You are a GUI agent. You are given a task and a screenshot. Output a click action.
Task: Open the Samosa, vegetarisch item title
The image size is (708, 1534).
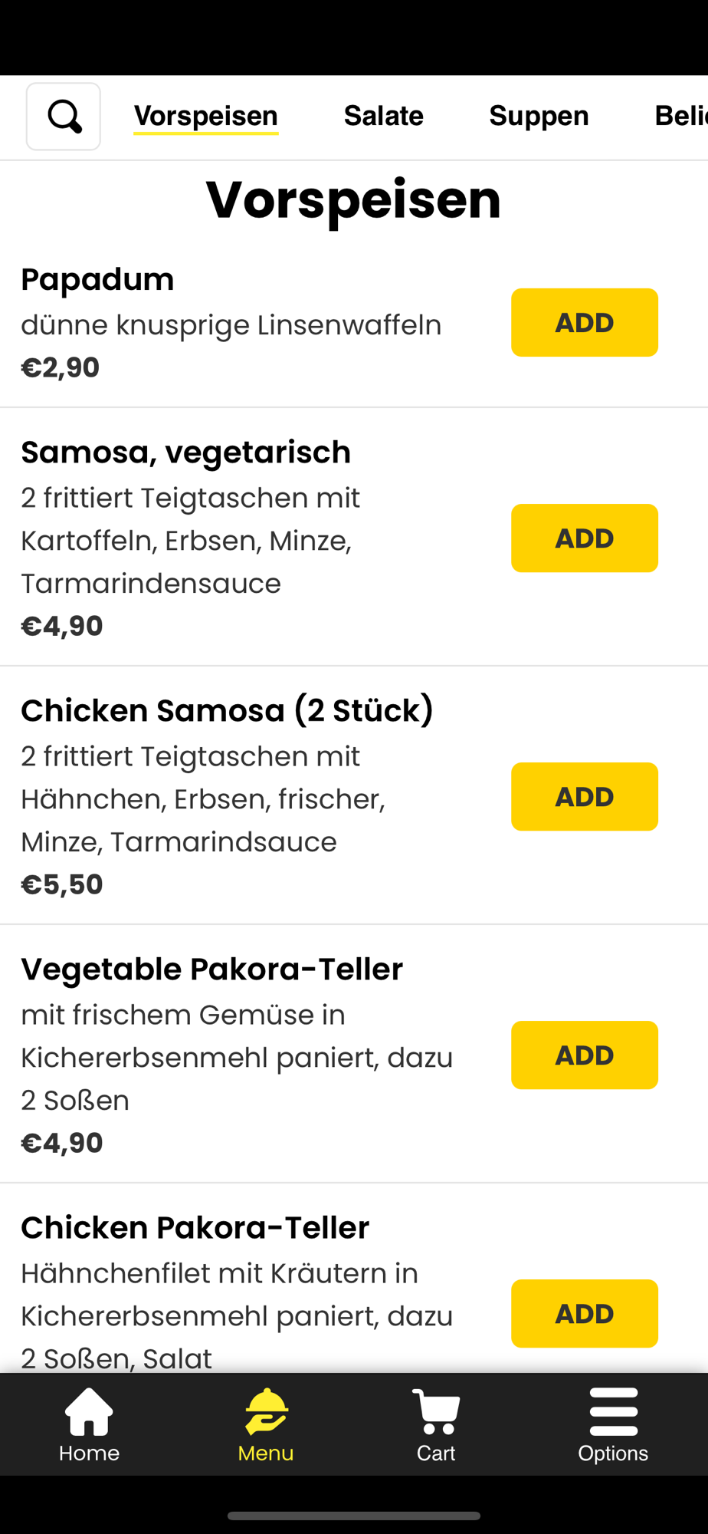click(185, 453)
